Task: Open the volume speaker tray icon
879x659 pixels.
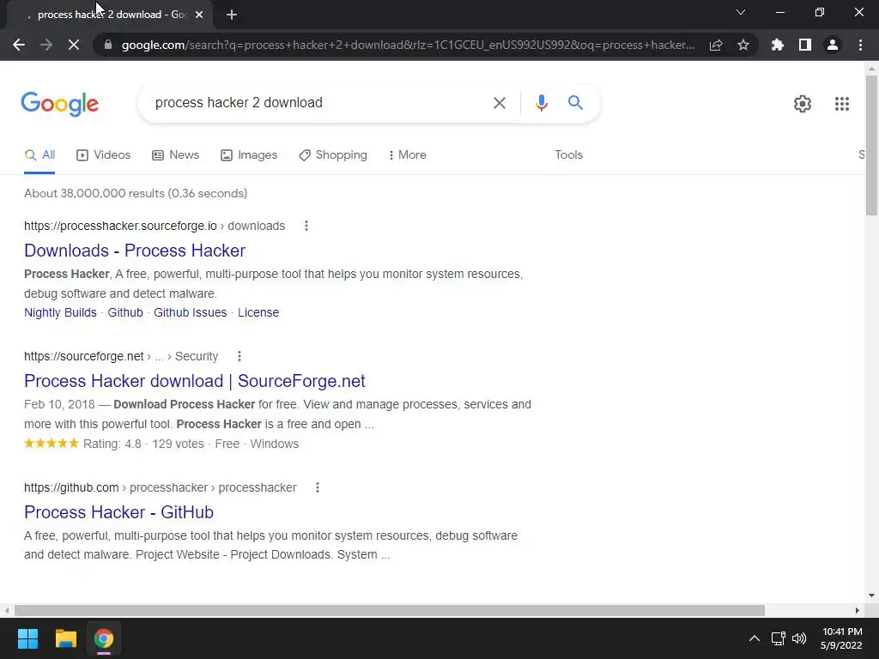Action: click(799, 638)
